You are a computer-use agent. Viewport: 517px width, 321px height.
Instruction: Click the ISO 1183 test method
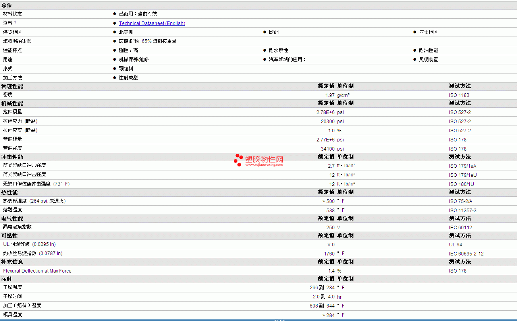(459, 95)
